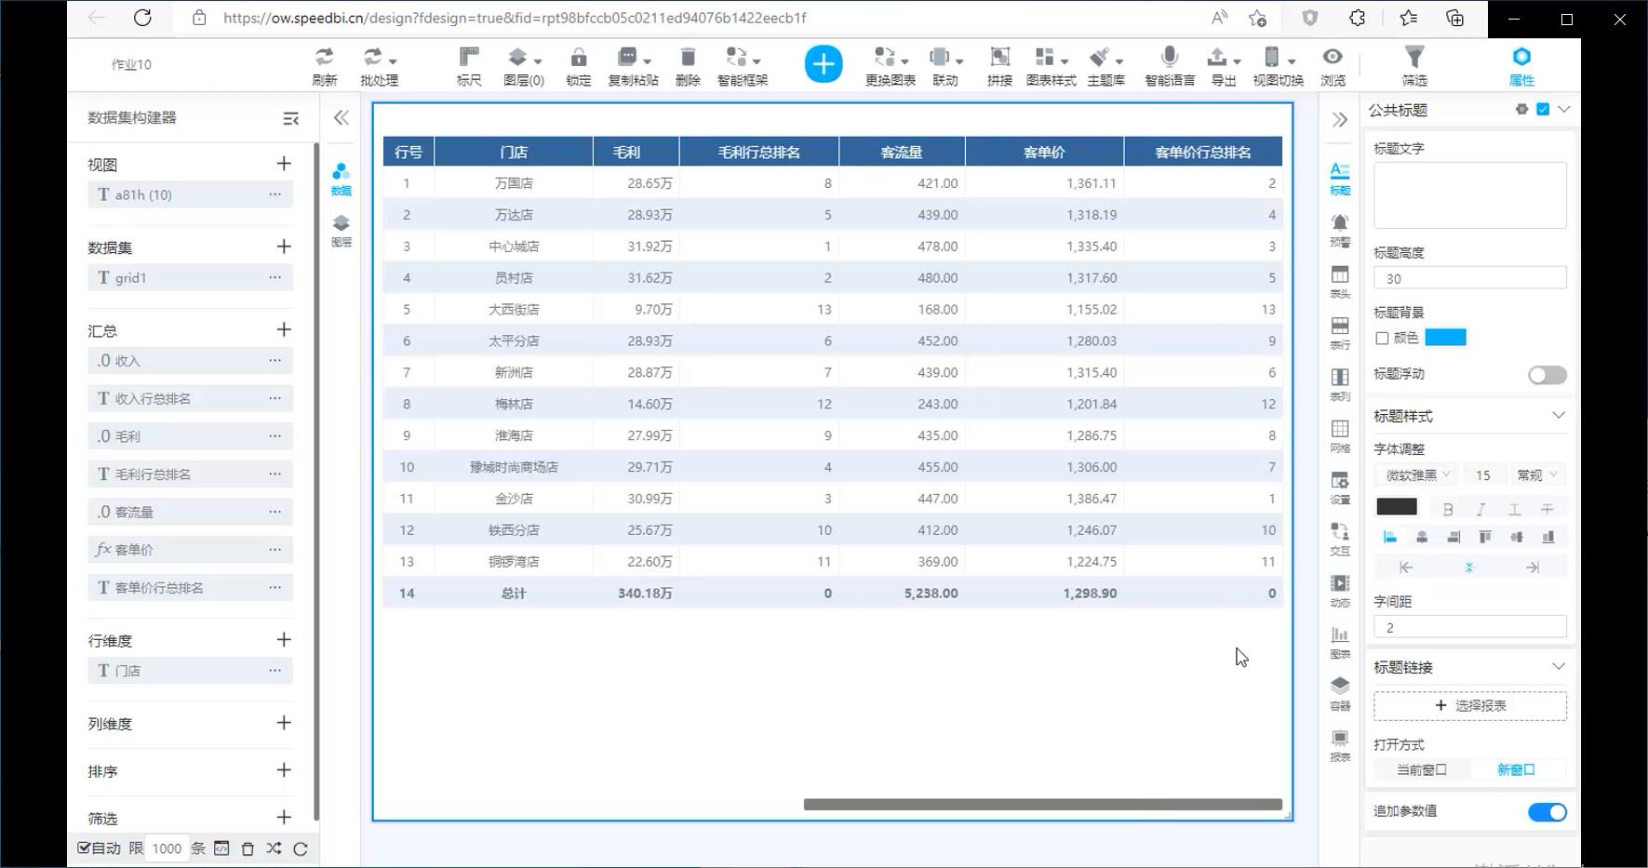
Task: Click the blue plus add button
Action: (823, 64)
